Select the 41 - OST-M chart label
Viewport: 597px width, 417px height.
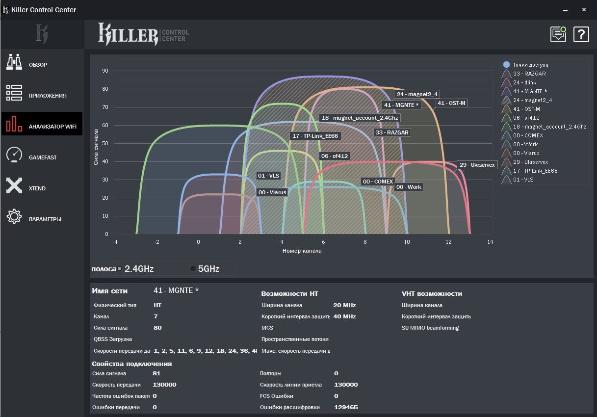coord(451,103)
